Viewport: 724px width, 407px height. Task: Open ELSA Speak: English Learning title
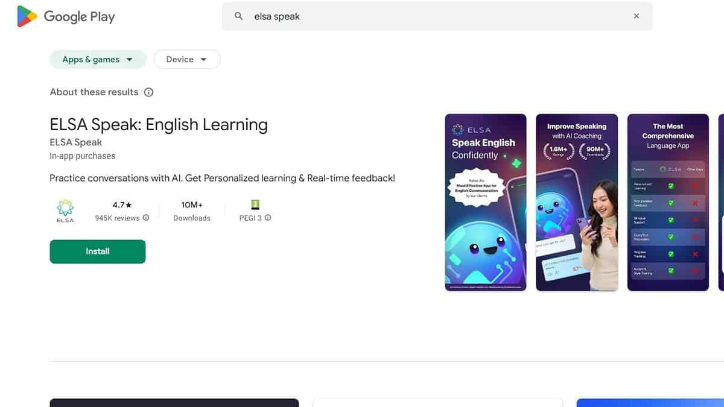pyautogui.click(x=159, y=125)
